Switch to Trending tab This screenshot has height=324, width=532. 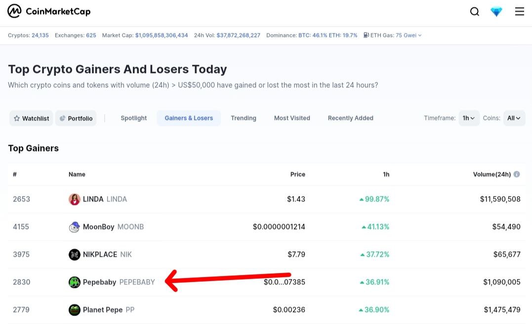click(243, 118)
